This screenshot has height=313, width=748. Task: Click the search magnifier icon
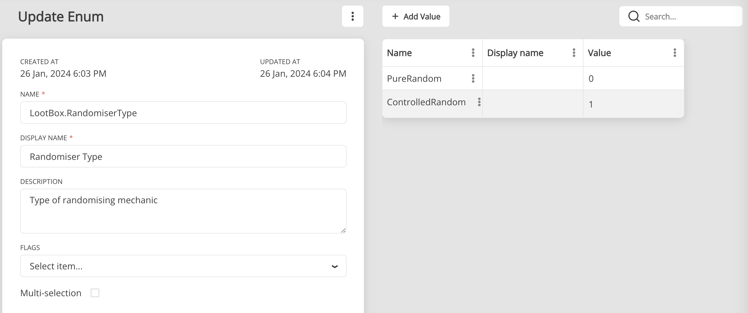pos(634,16)
